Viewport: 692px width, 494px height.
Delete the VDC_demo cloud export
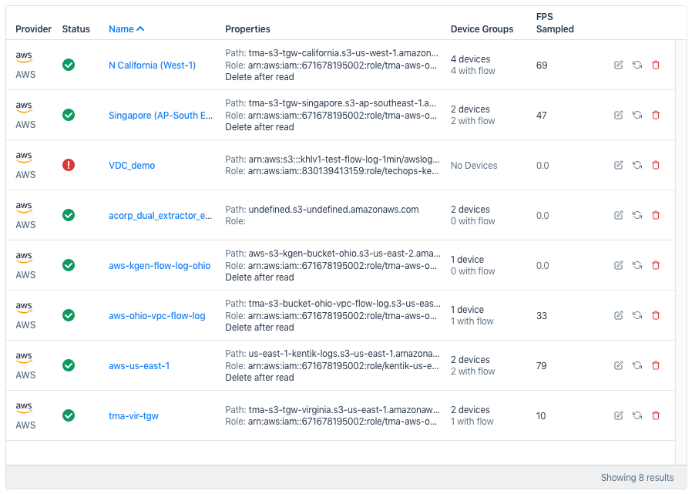(x=656, y=166)
